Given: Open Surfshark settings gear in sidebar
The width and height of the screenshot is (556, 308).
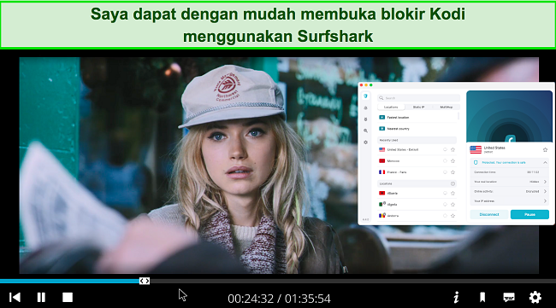Looking at the screenshot, I should 365,142.
